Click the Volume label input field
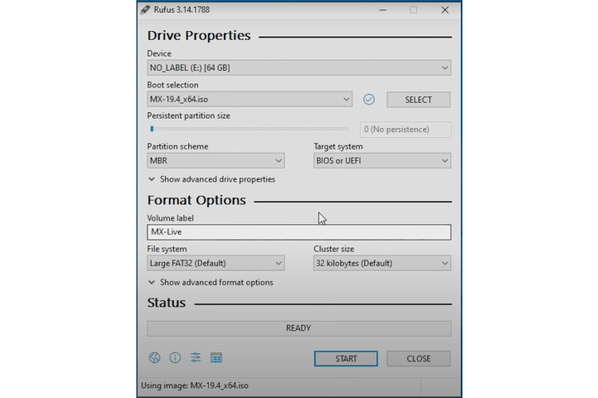Screen dimensions: 598x398 pyautogui.click(x=299, y=232)
